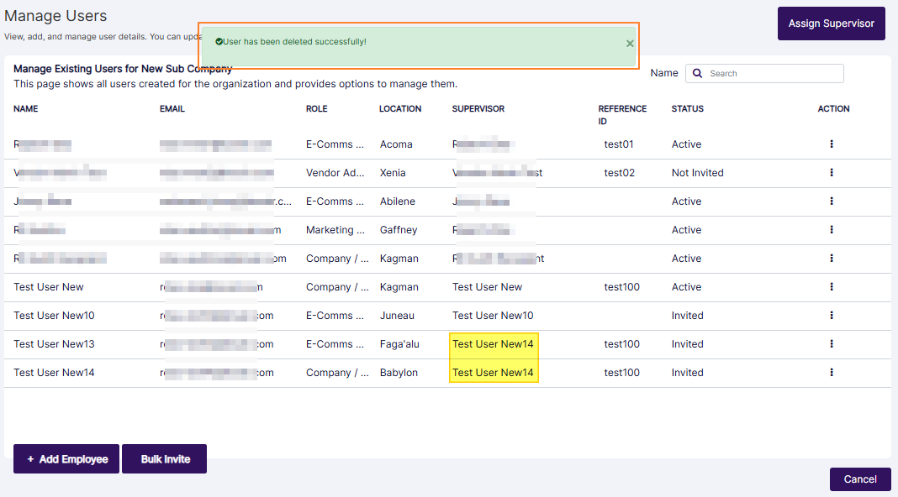Screen dimensions: 898x497
Task: Click the Bulk Invite button
Action: coord(164,458)
